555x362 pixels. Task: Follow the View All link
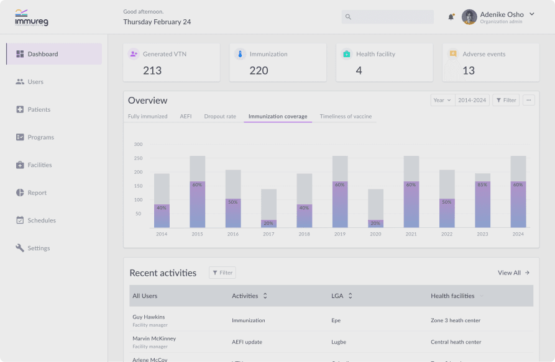pyautogui.click(x=513, y=273)
